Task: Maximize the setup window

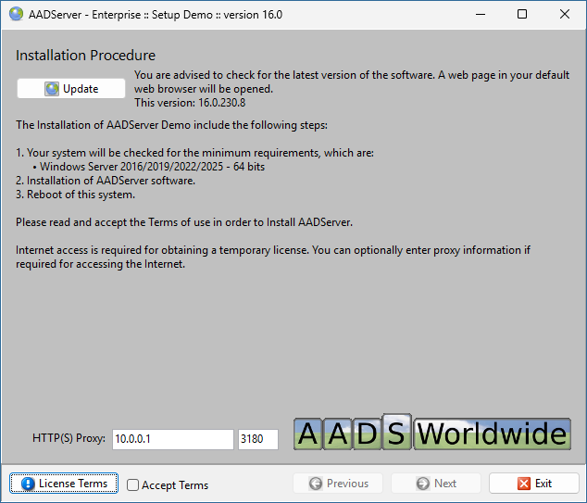Action: (x=522, y=14)
